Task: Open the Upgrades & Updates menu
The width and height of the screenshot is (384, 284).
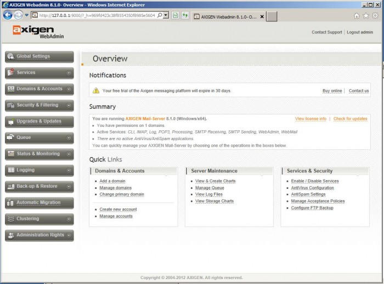Action: [x=39, y=121]
